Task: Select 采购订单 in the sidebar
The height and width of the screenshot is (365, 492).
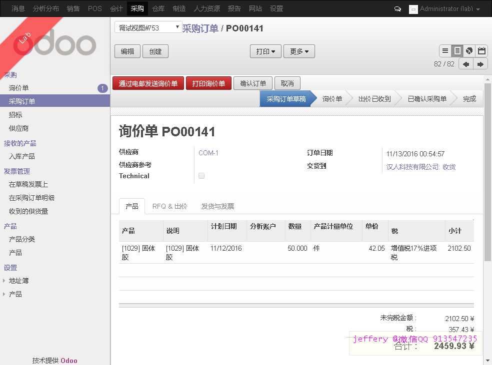Action: click(x=55, y=101)
